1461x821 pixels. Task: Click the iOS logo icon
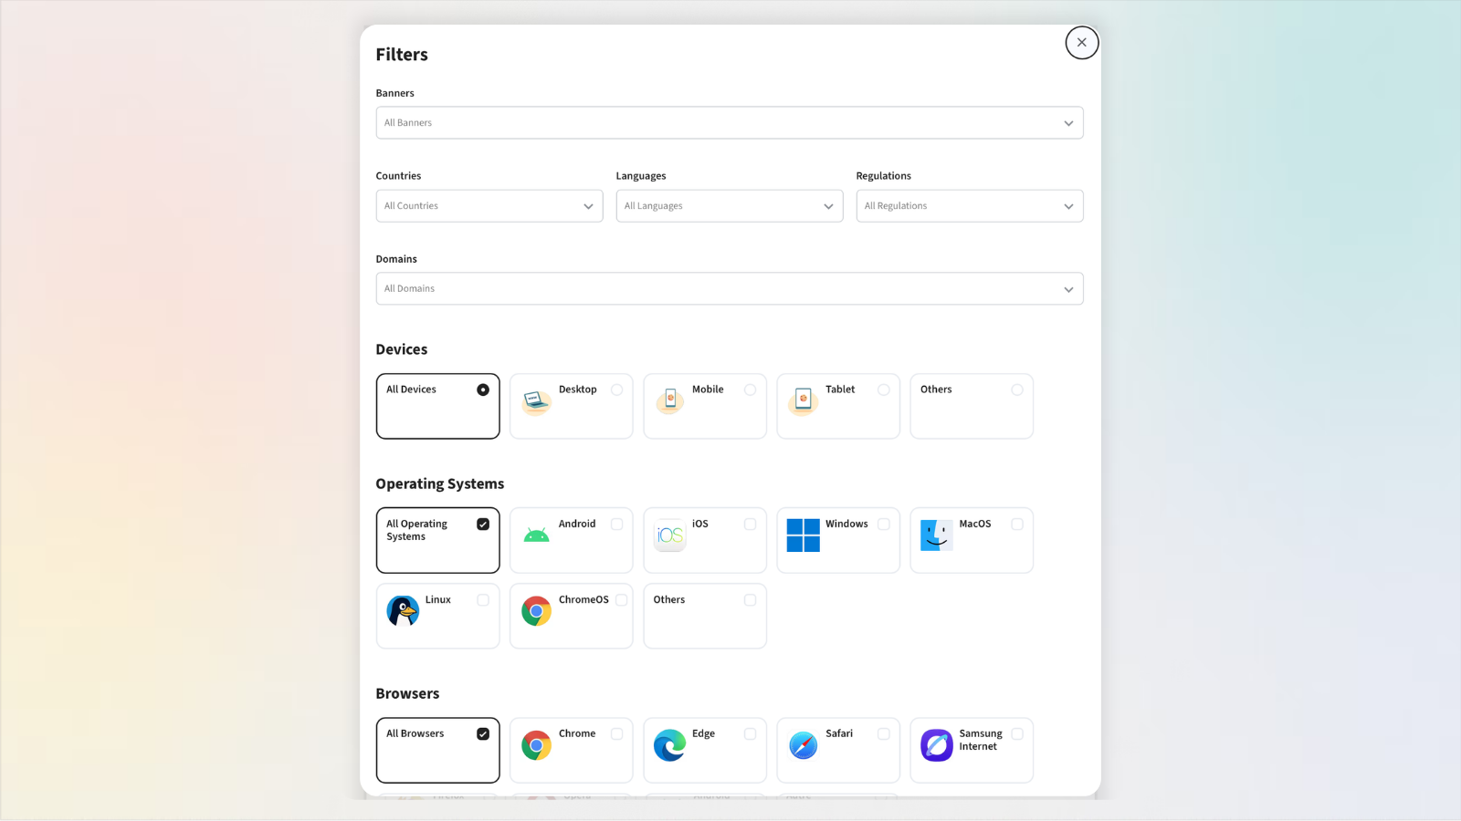[670, 535]
